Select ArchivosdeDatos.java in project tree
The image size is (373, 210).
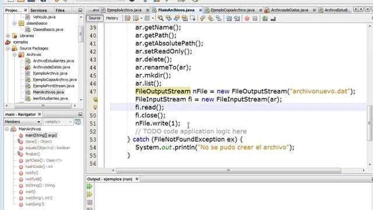tap(51, 67)
